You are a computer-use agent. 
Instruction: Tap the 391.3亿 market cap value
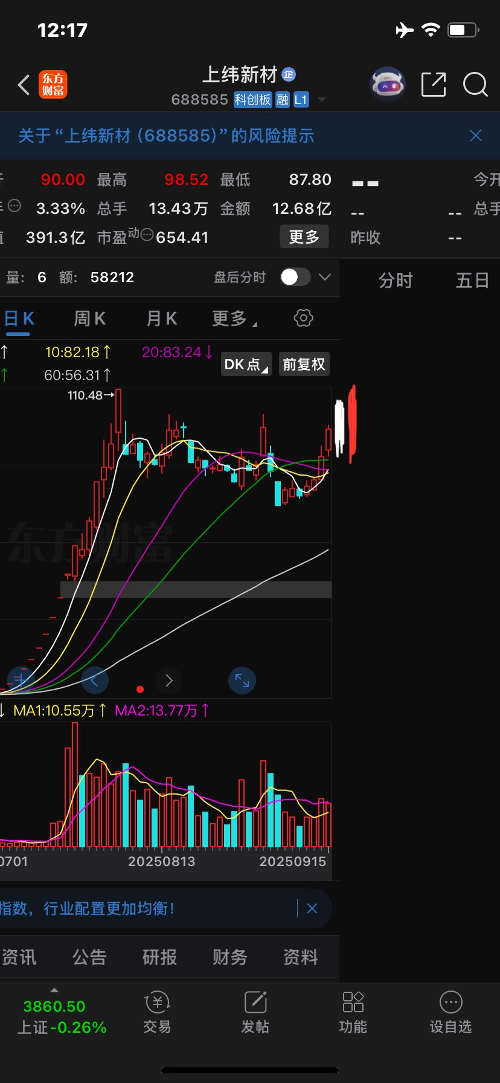[56, 238]
